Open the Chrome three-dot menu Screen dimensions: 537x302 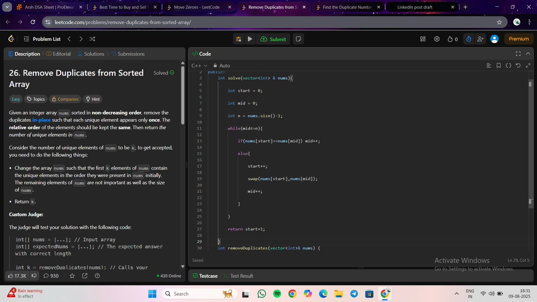coord(529,22)
